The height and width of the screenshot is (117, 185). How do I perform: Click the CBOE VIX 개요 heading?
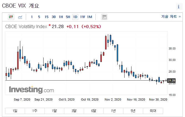(x=21, y=6)
